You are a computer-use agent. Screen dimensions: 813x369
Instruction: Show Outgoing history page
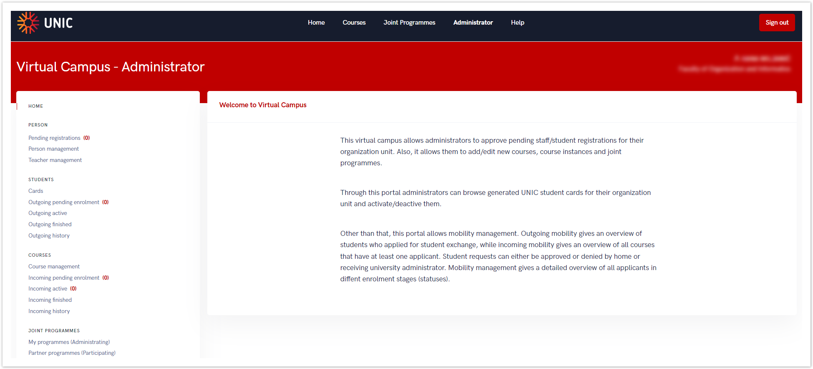[x=49, y=236]
